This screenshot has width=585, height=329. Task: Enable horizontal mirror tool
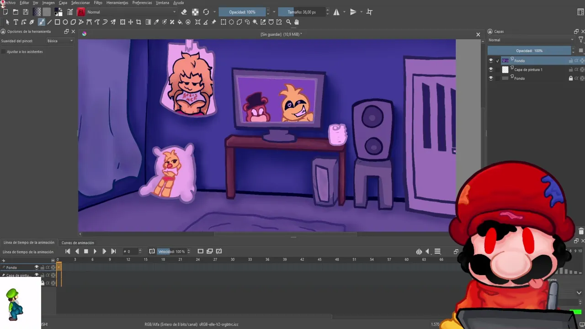336,12
